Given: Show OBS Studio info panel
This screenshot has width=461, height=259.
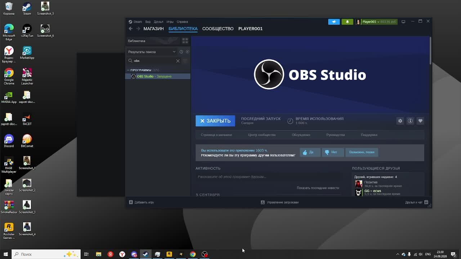Looking at the screenshot, I should click(x=410, y=121).
